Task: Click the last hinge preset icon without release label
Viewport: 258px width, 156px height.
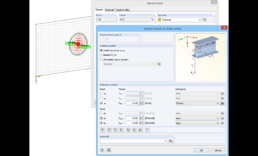Action: (x=147, y=130)
